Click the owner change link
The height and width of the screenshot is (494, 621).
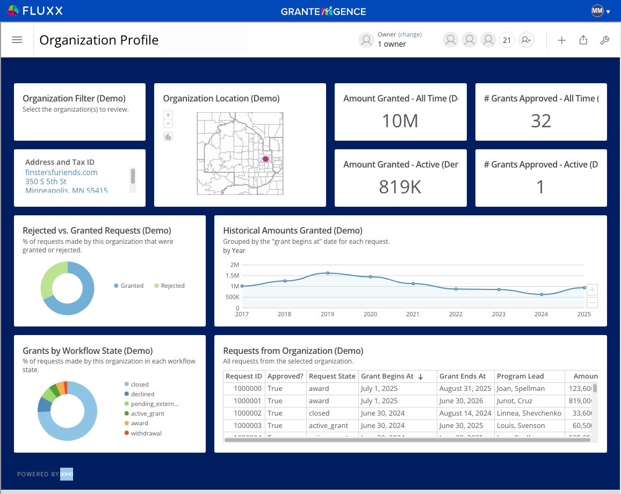(x=410, y=34)
